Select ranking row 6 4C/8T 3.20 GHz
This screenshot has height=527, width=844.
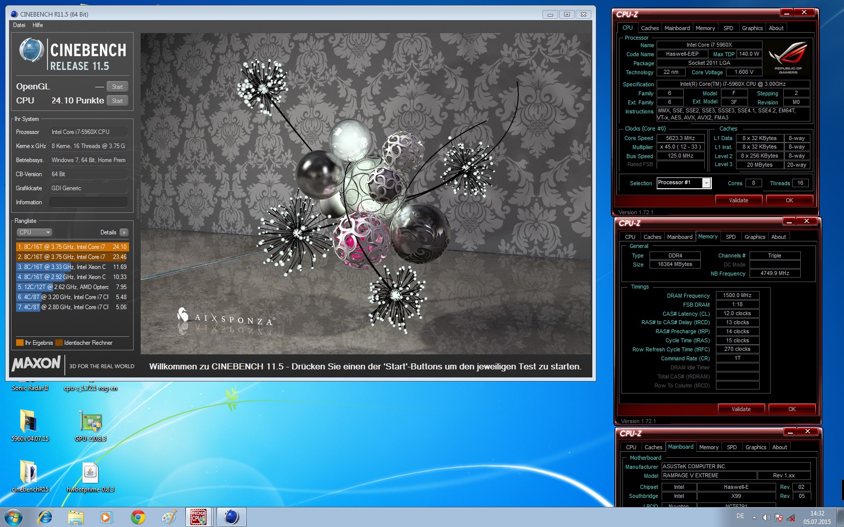pos(72,297)
